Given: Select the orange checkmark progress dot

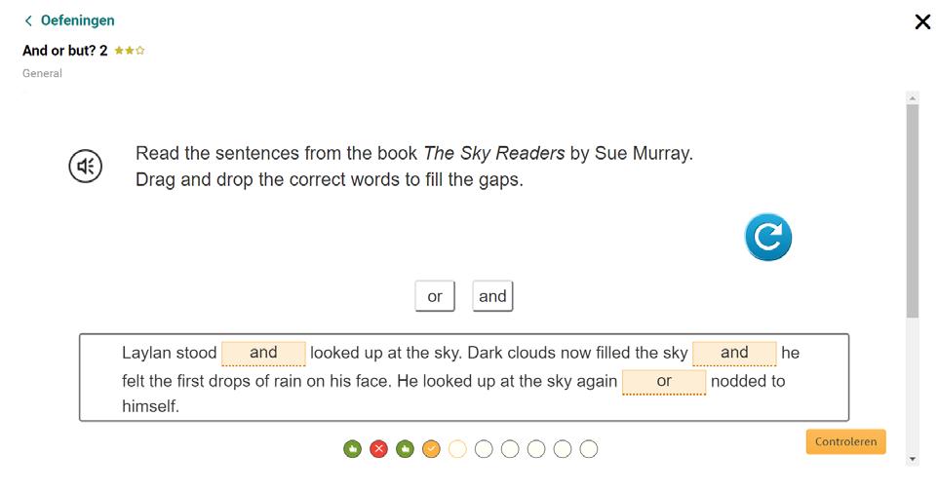Looking at the screenshot, I should pos(431,449).
